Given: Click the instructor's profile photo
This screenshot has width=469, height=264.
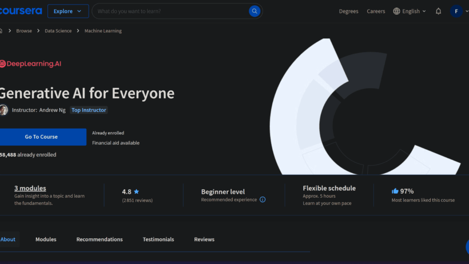Looking at the screenshot, I should coord(4,110).
